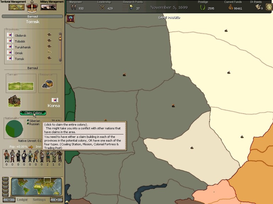This screenshot has width=273, height=204.
Task: Open the gold emblem at top-right corner
Action: (x=269, y=7)
